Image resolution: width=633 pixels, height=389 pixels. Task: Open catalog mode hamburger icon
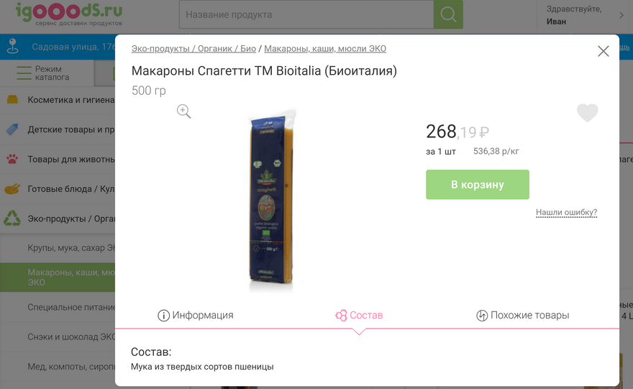point(24,73)
